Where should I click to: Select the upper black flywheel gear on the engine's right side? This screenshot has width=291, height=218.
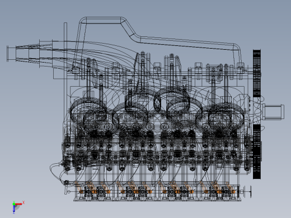click(x=257, y=73)
